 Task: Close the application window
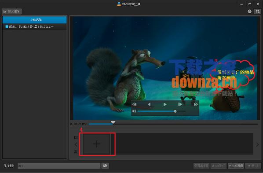click(x=258, y=4)
